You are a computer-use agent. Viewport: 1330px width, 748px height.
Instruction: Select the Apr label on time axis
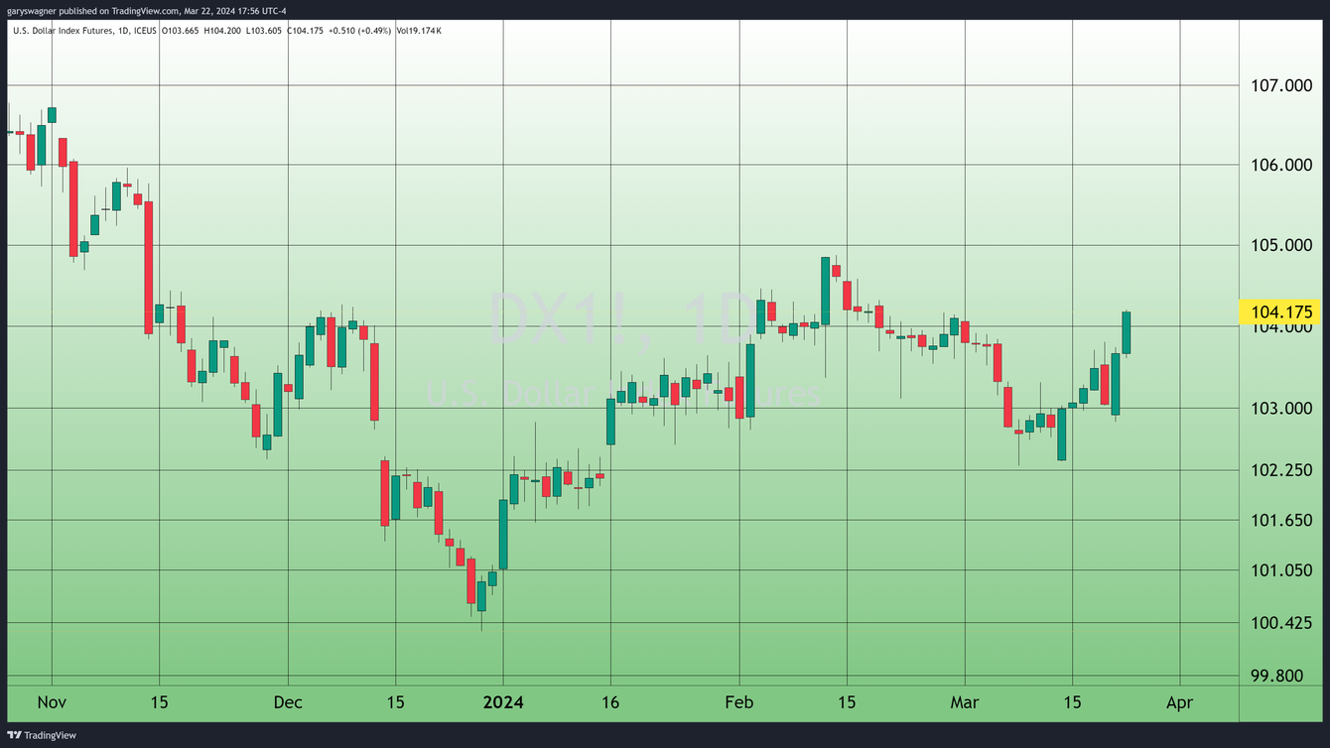tap(1181, 702)
